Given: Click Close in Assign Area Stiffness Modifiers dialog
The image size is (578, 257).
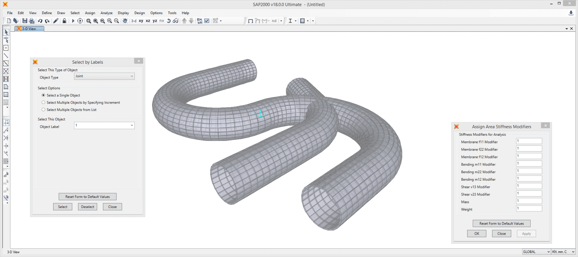Looking at the screenshot, I should (x=501, y=234).
